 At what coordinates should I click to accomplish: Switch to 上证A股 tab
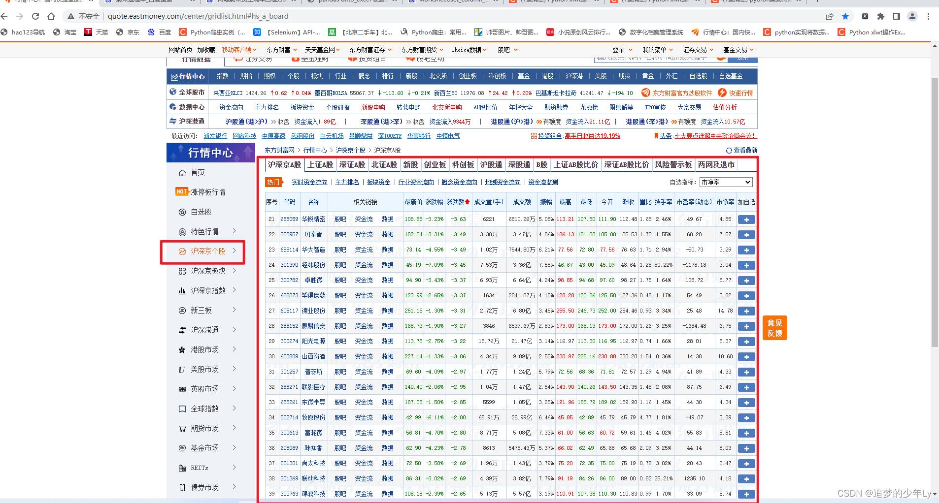tap(320, 165)
